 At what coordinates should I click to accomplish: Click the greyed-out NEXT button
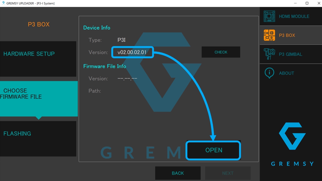pos(228,173)
